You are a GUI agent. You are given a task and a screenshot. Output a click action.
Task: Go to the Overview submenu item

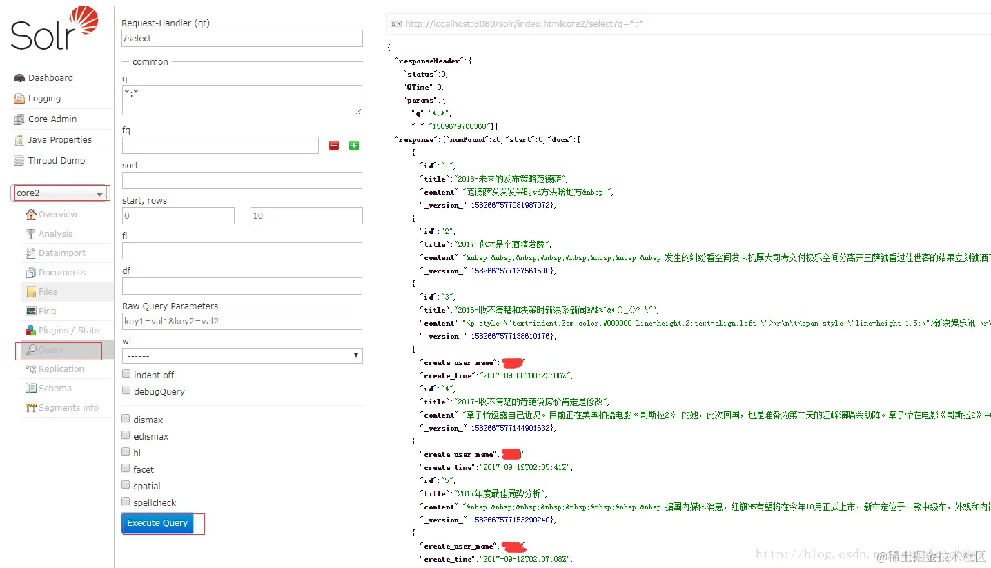coord(58,215)
